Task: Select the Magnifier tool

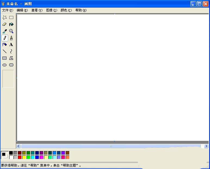Action: click(11, 31)
